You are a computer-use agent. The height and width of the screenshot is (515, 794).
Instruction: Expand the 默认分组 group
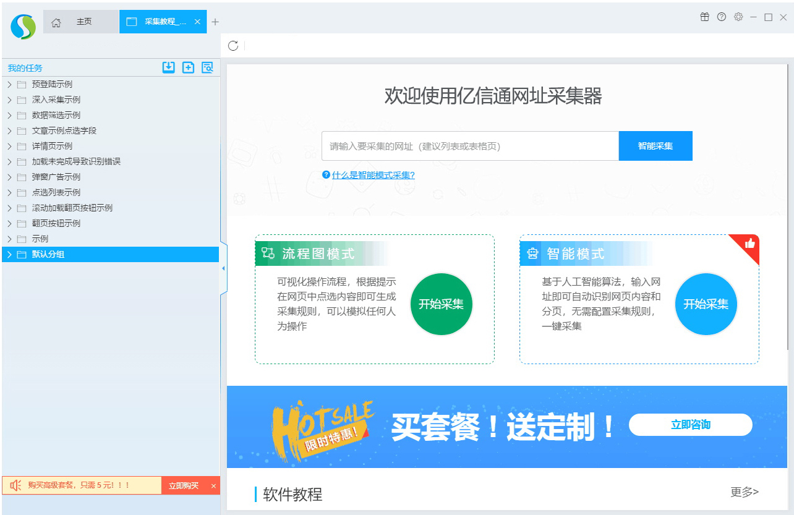tap(9, 254)
